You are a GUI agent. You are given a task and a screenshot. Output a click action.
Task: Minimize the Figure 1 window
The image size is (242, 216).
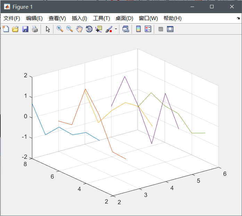point(192,7)
